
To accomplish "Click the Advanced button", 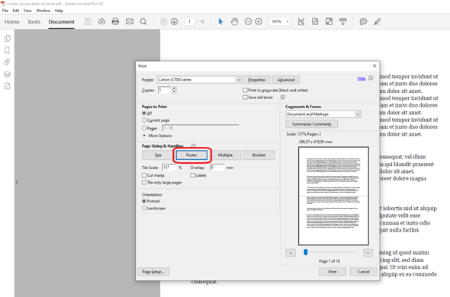I will (x=286, y=80).
